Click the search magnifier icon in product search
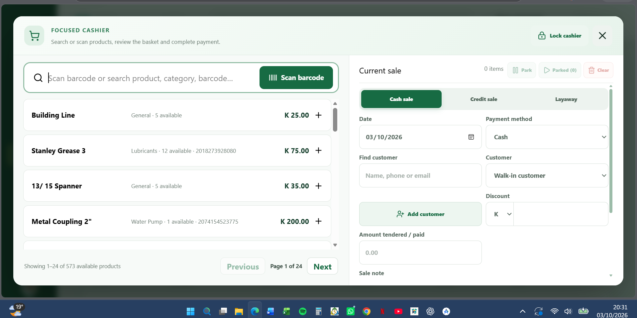The width and height of the screenshot is (637, 318). 38,78
